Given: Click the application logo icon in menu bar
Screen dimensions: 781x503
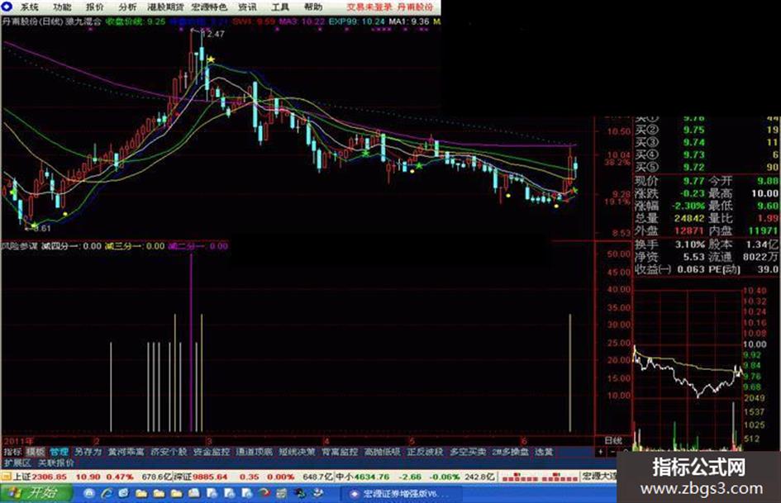Looking at the screenshot, I should tap(8, 7).
